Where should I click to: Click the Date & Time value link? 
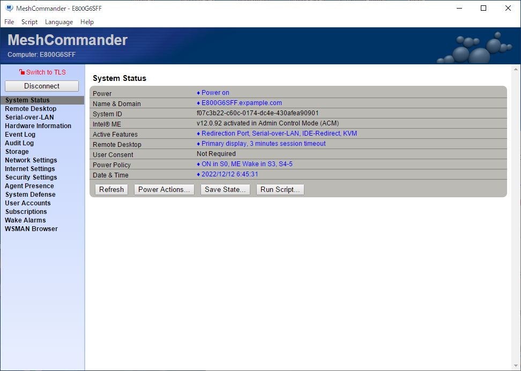click(229, 175)
